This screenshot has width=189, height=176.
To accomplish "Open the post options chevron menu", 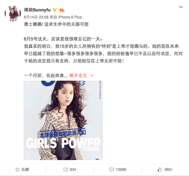I will tap(181, 7).
